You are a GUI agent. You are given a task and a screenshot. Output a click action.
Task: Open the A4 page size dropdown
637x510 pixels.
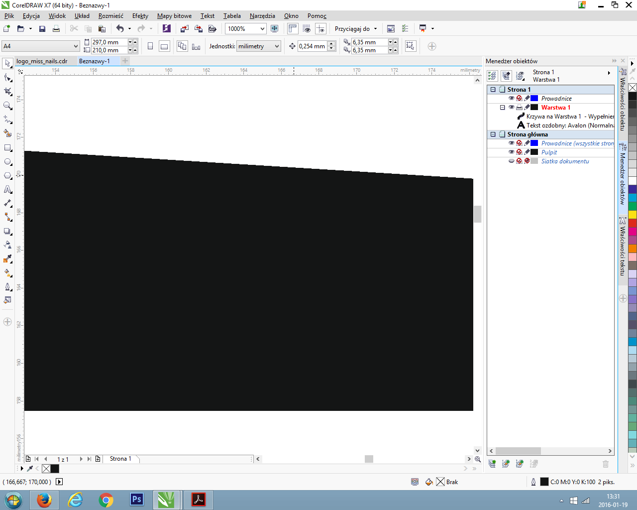click(x=76, y=46)
